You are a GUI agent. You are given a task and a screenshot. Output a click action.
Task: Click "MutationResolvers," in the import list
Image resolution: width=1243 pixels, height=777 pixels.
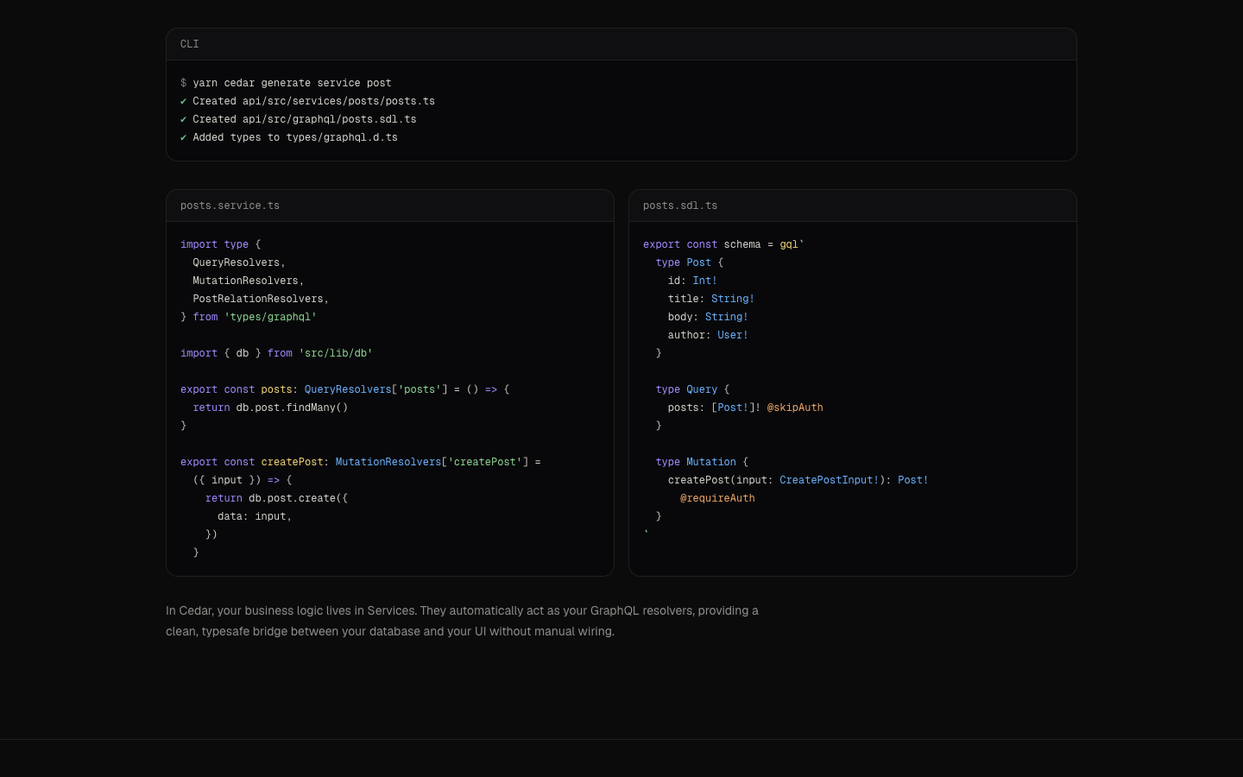tap(249, 281)
